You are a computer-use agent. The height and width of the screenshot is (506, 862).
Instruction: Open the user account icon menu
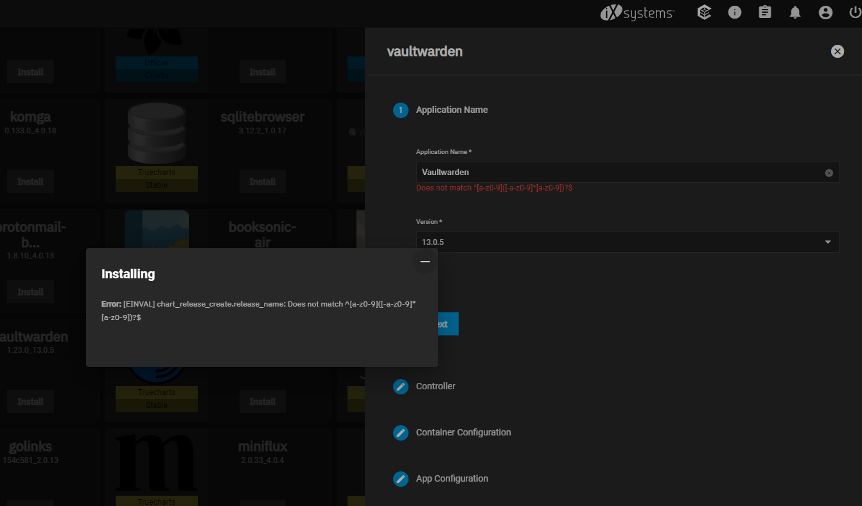(x=826, y=12)
